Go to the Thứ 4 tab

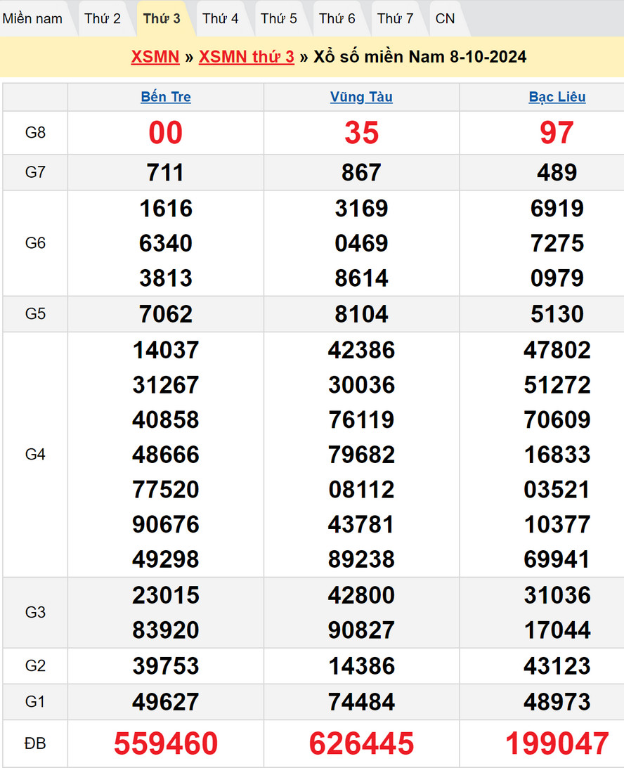pyautogui.click(x=221, y=19)
